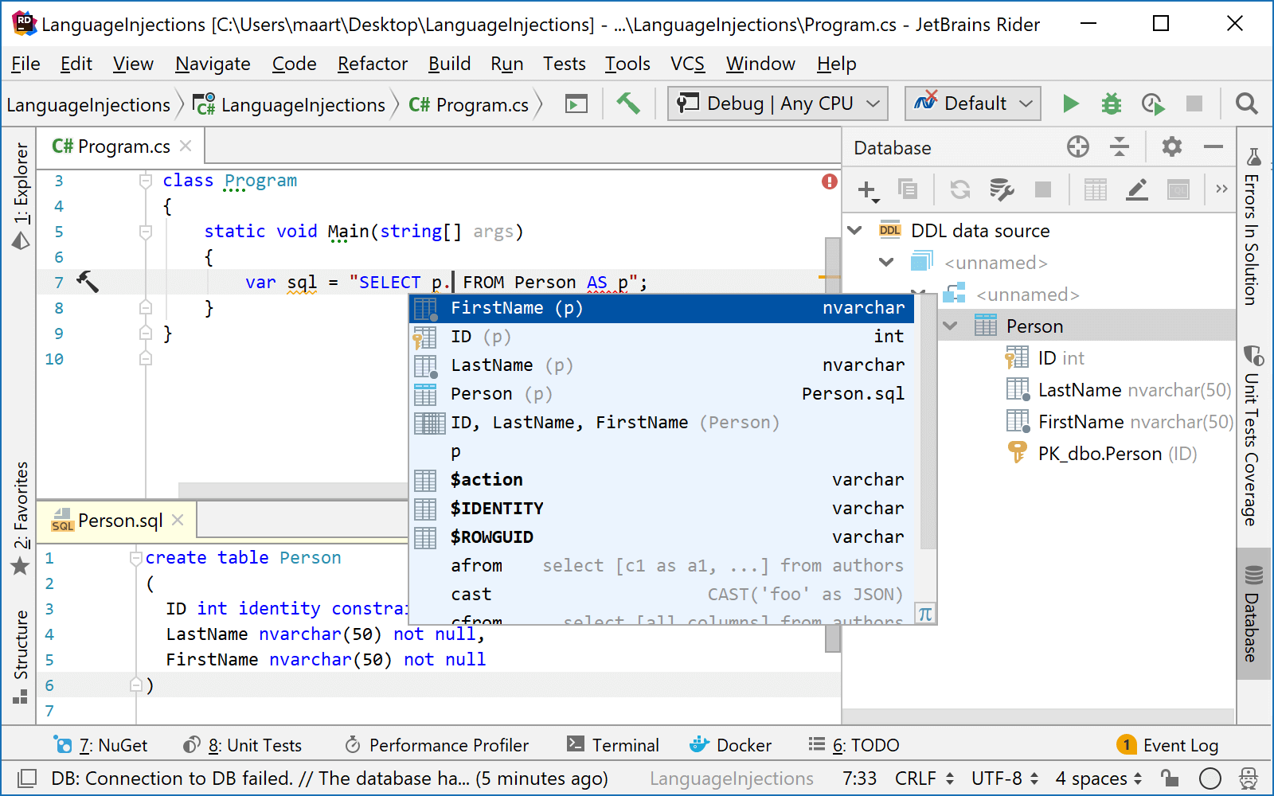
Task: Open the Debug | Any CPU run configuration dropdown
Action: pos(776,103)
